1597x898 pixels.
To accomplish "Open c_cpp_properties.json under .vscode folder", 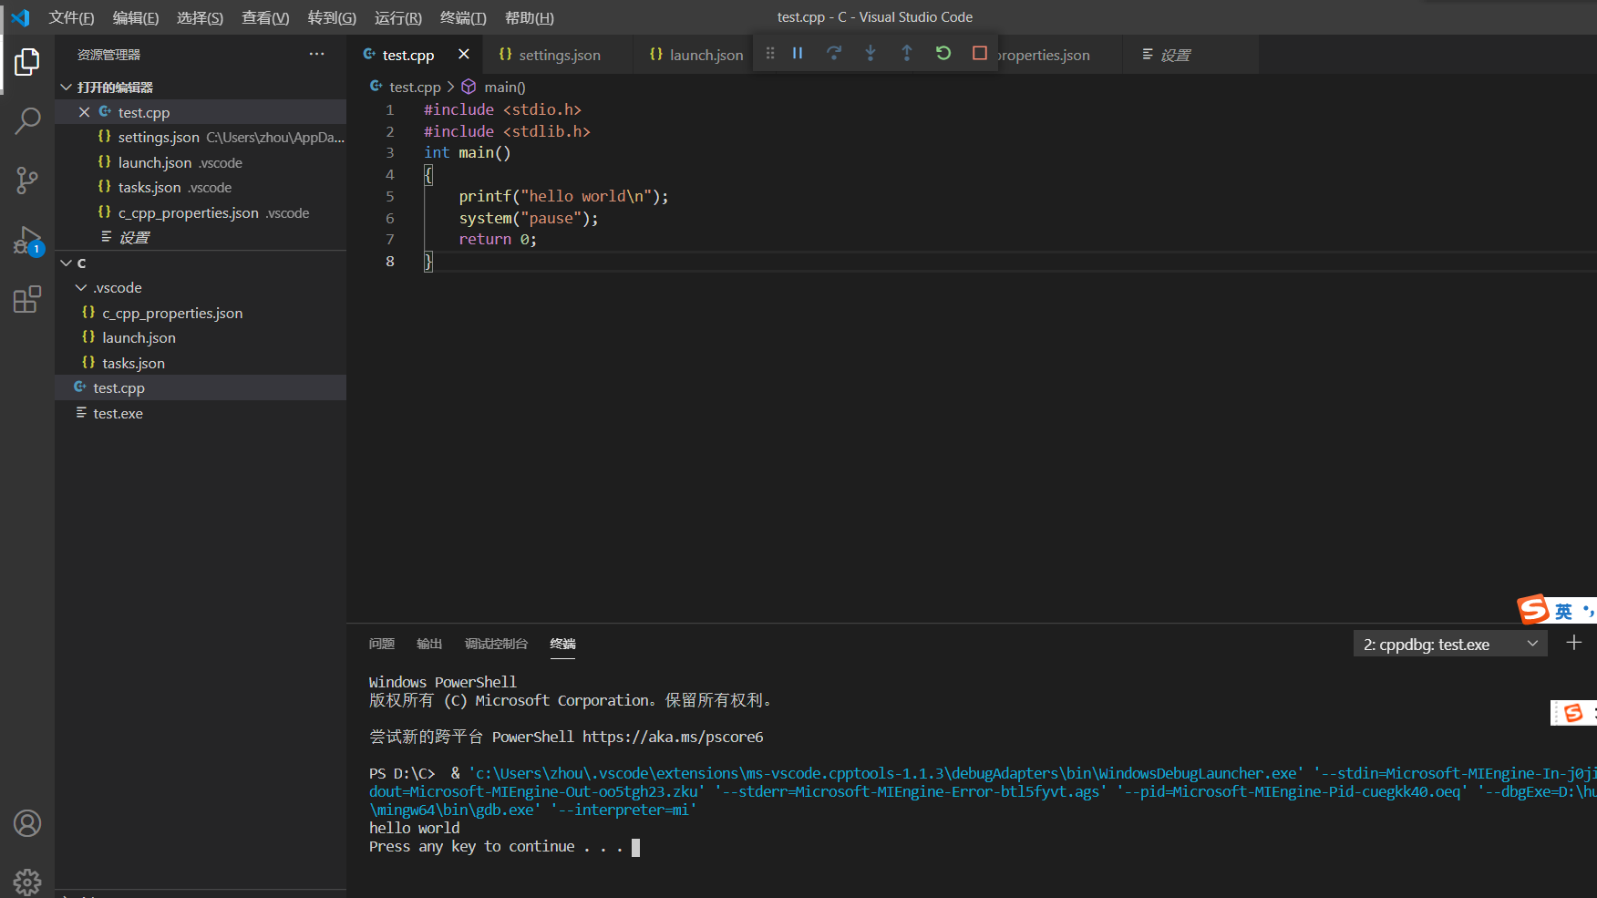I will 201,313.
